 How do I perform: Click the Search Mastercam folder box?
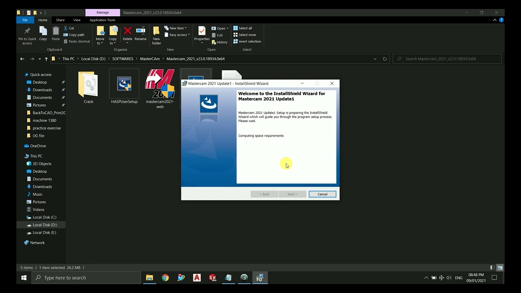click(447, 59)
